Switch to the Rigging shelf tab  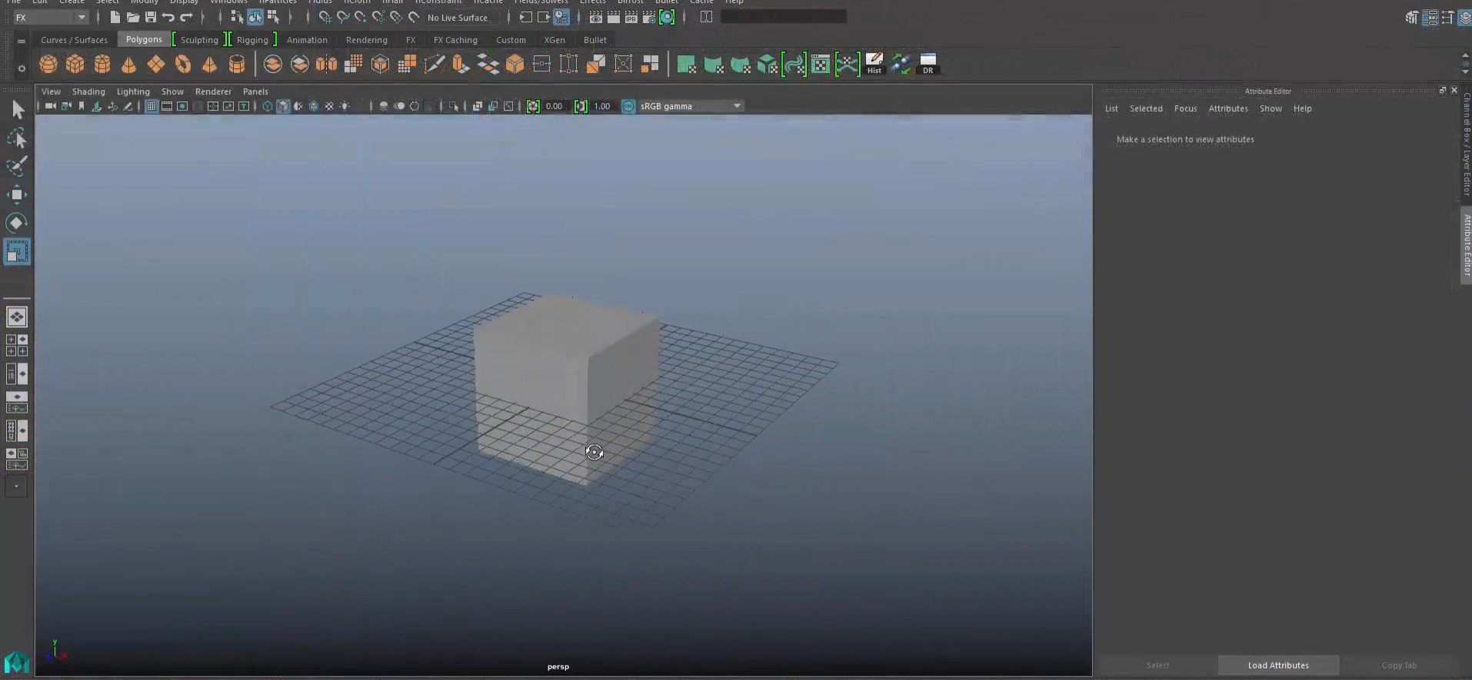click(252, 40)
